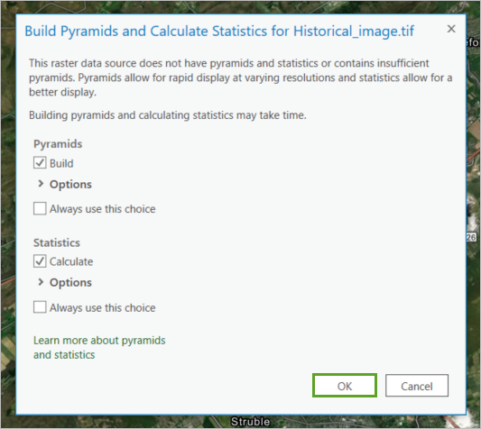The image size is (481, 429).
Task: Click the Pyramids section heading
Action: [x=58, y=144]
